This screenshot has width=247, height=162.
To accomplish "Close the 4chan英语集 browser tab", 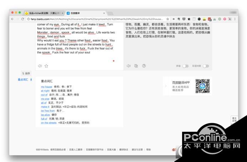I will point(62,13).
